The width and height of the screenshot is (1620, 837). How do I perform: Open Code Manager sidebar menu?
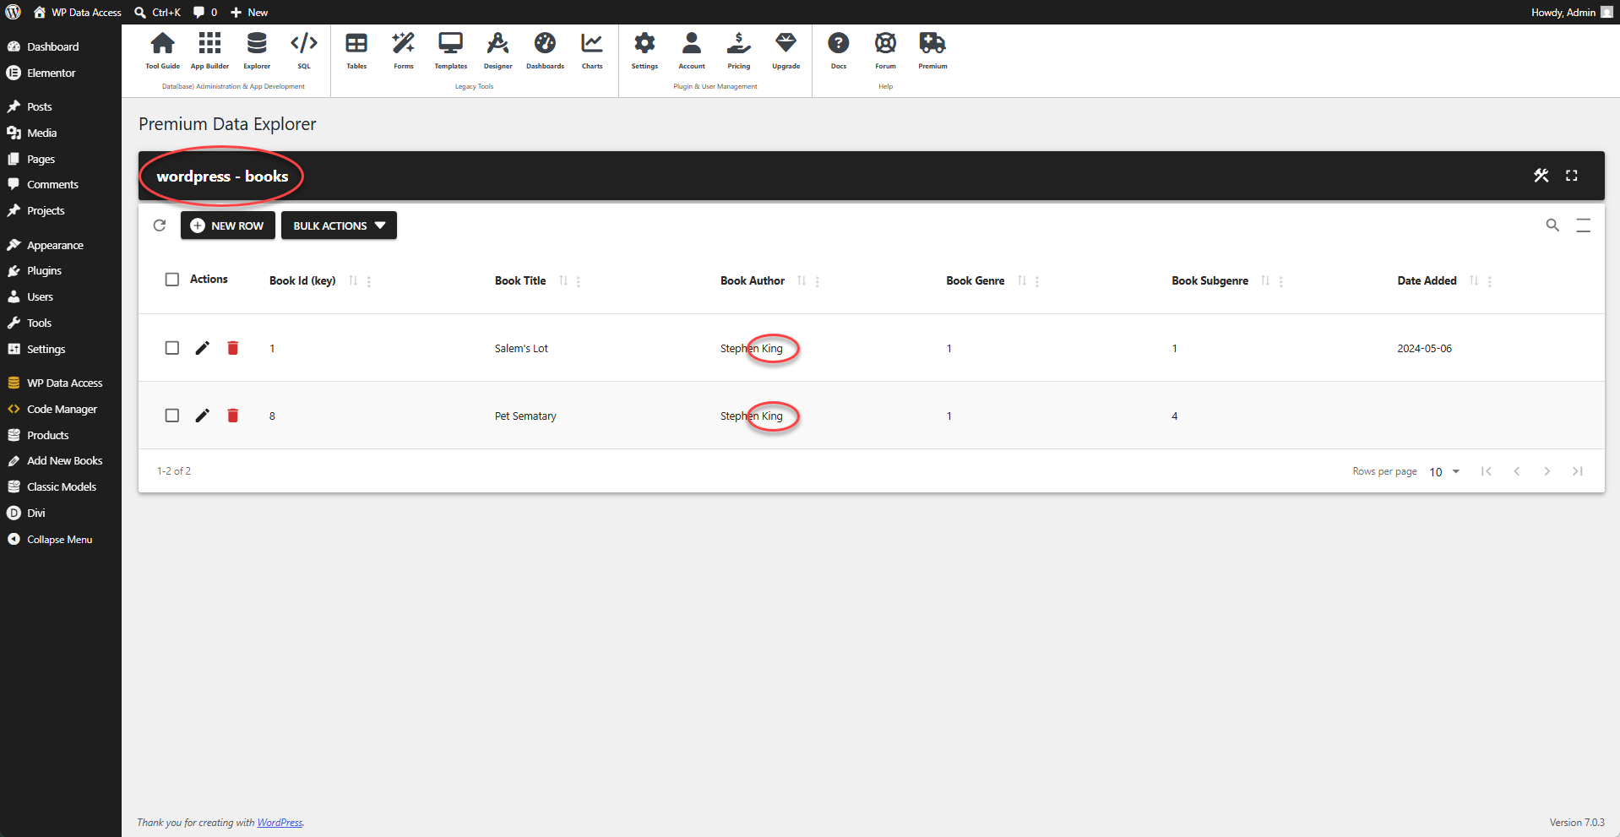[x=61, y=409]
